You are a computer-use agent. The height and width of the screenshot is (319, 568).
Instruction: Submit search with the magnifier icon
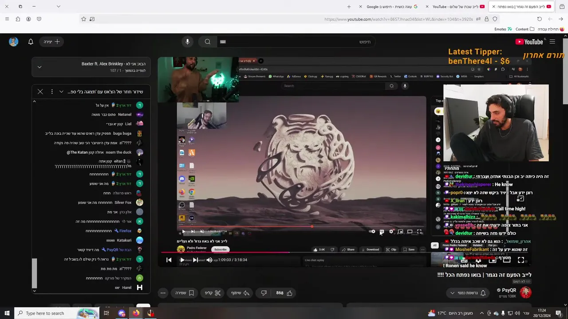pos(207,42)
